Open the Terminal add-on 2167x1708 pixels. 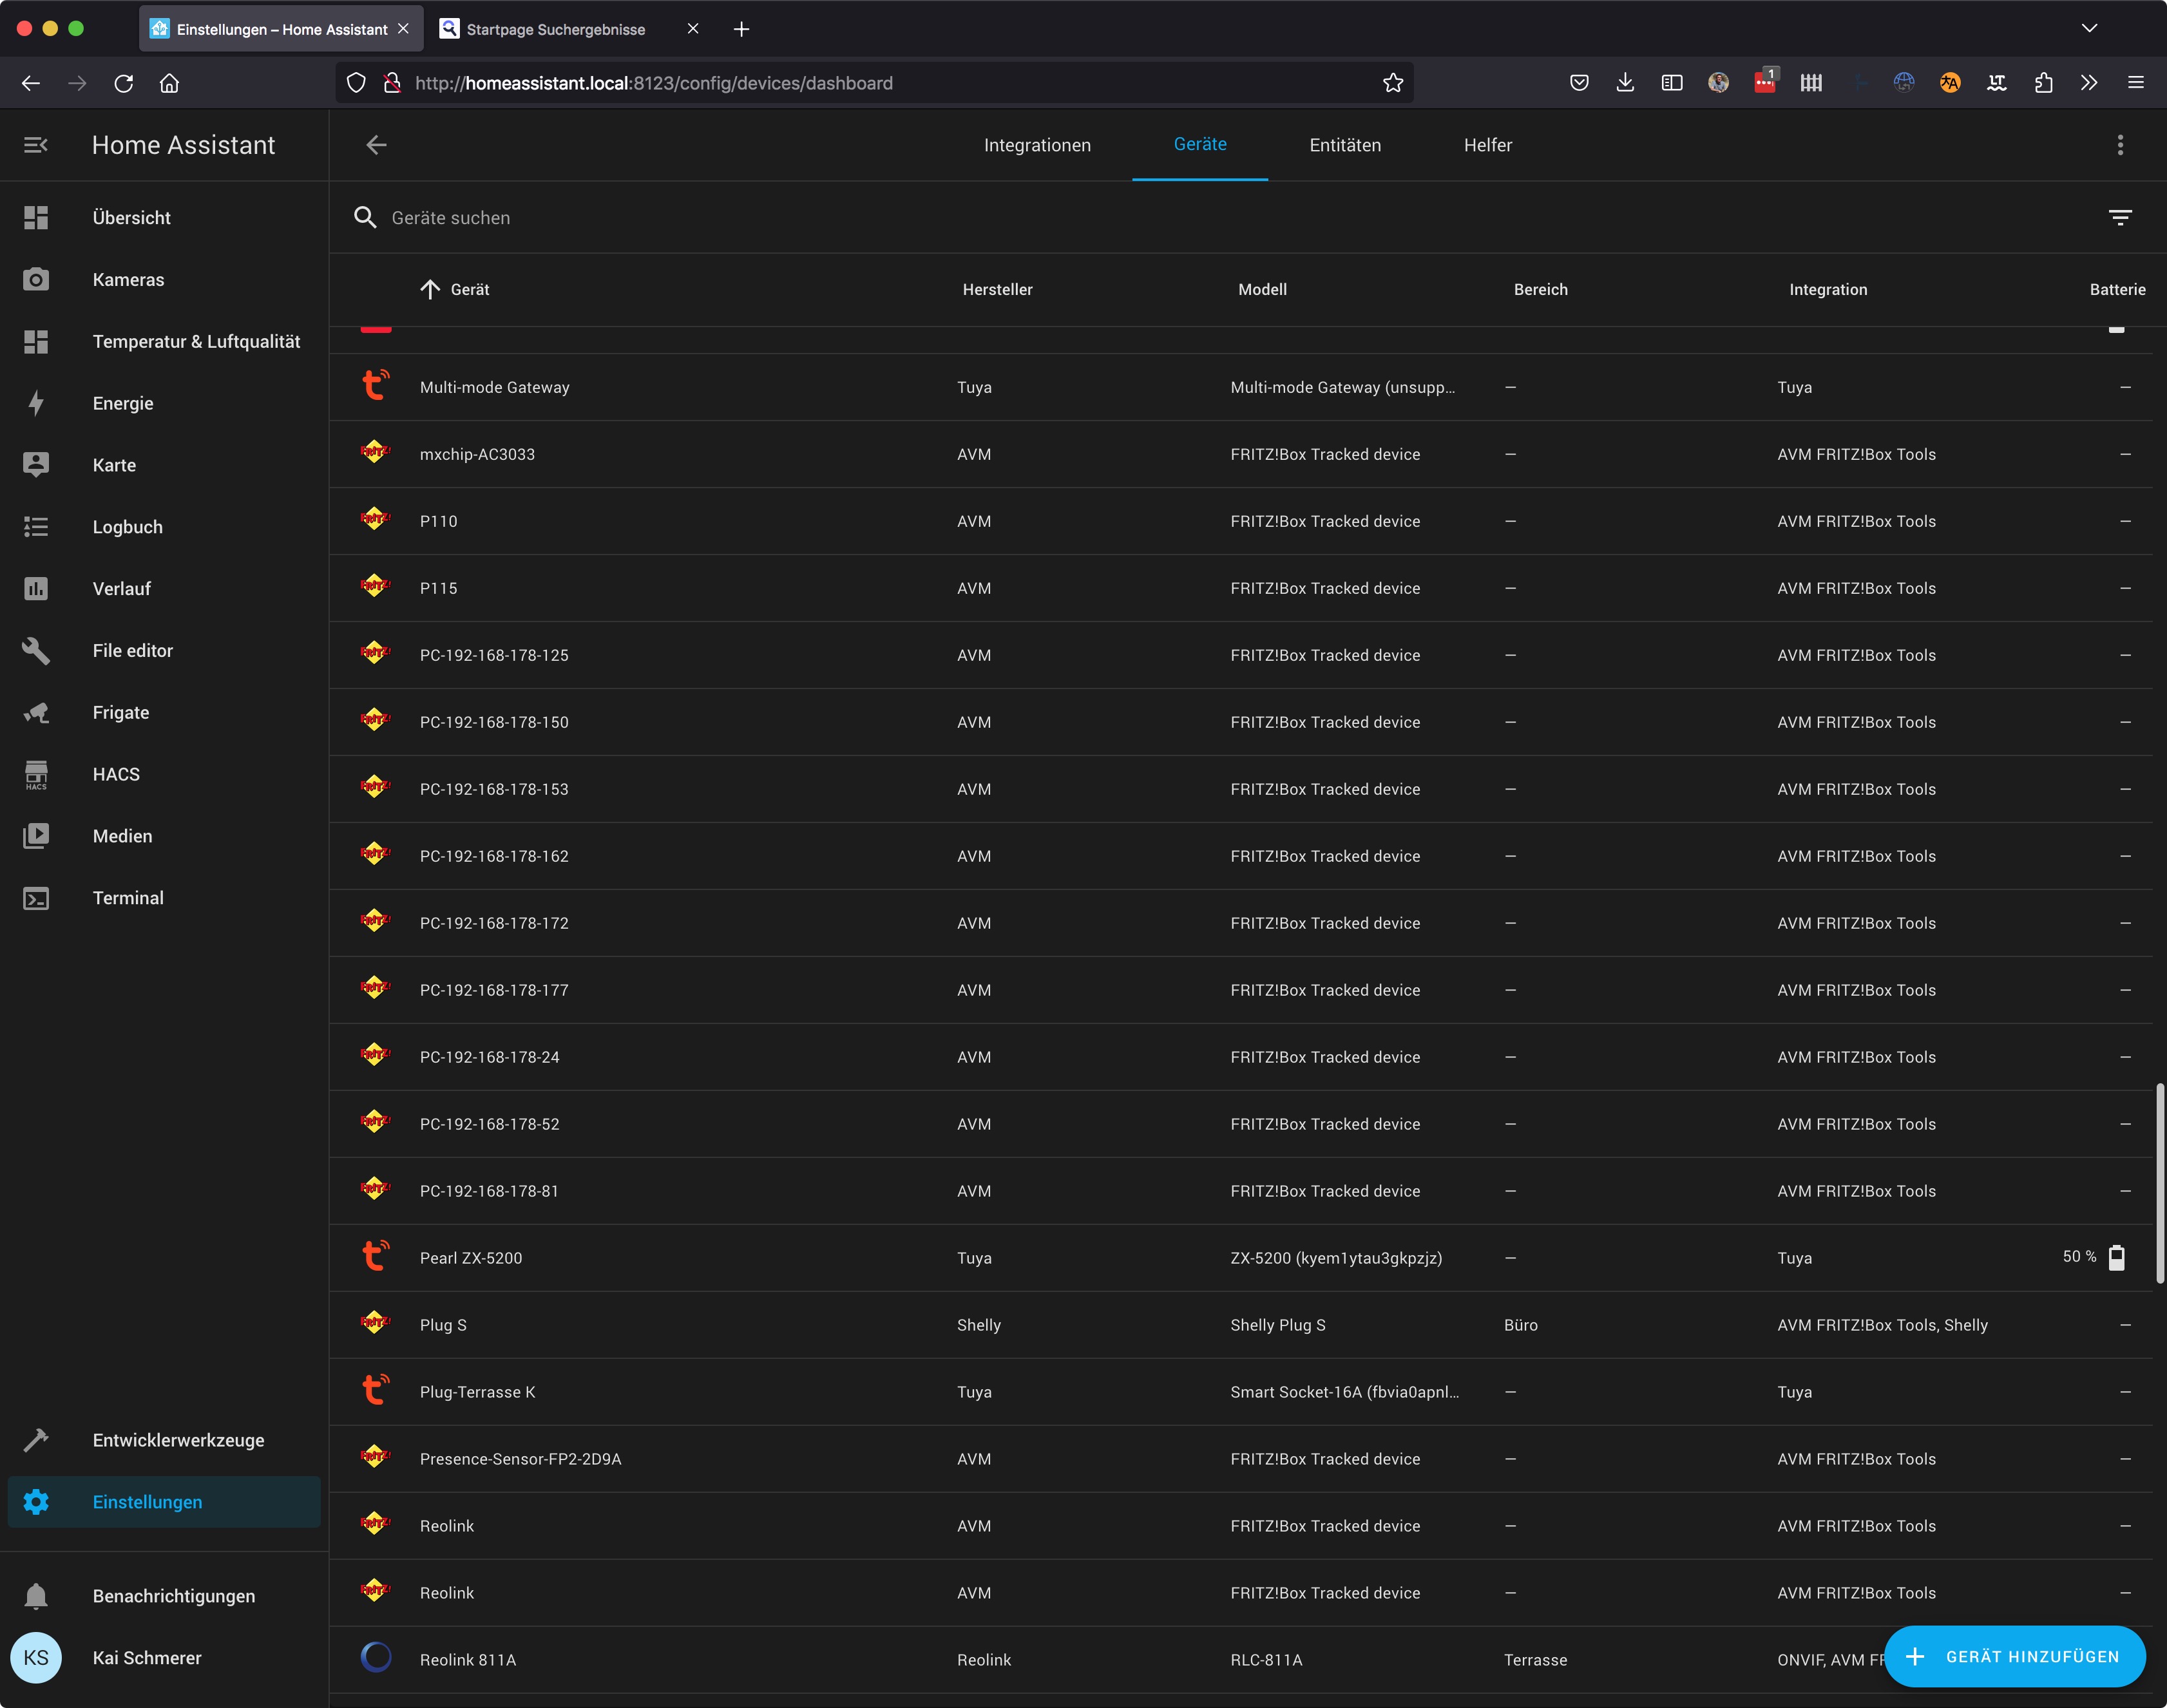[128, 898]
